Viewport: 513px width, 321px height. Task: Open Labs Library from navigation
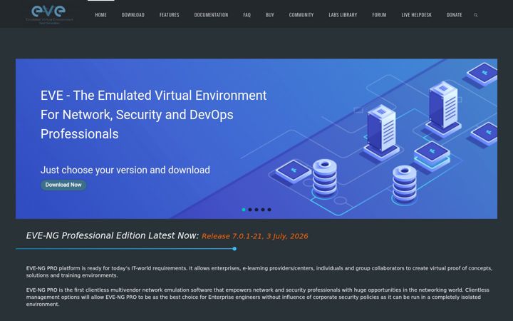click(343, 15)
